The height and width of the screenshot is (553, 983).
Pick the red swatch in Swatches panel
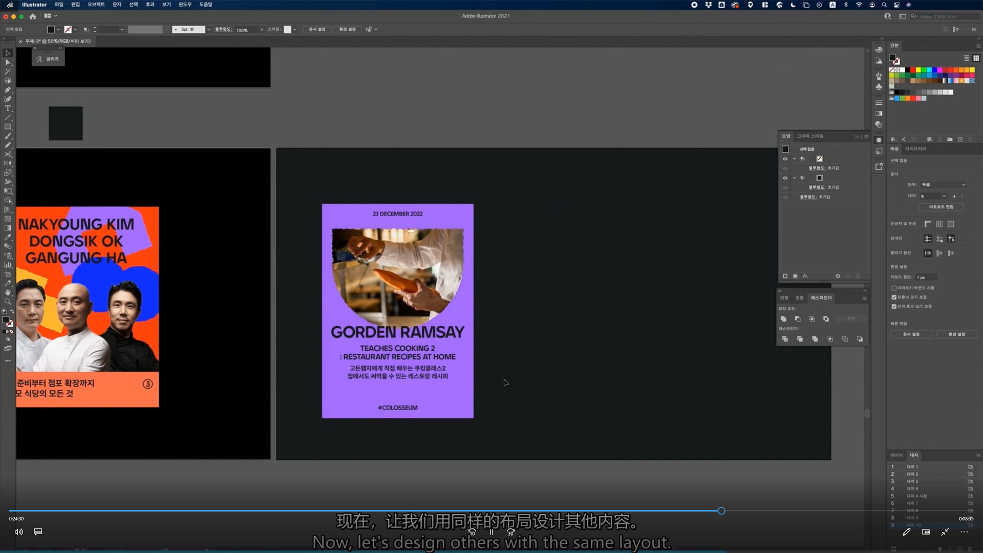click(912, 70)
